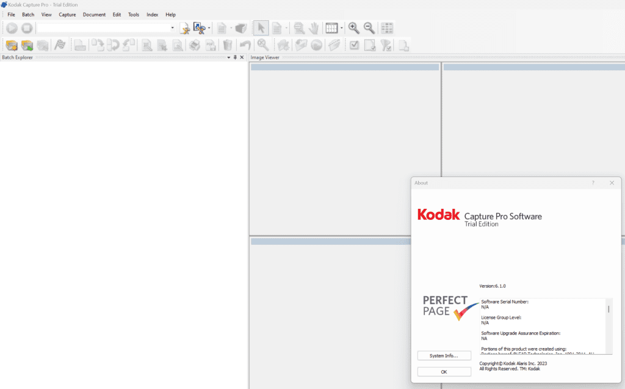The height and width of the screenshot is (389, 625).
Task: Open the Document menu
Action: click(x=94, y=15)
